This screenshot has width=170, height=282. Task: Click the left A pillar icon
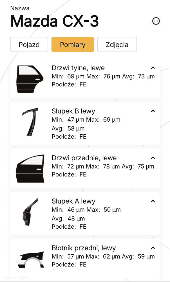[30, 212]
